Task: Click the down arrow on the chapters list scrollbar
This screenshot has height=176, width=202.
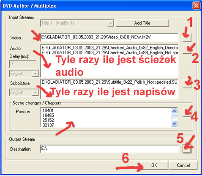Action: tap(174, 124)
